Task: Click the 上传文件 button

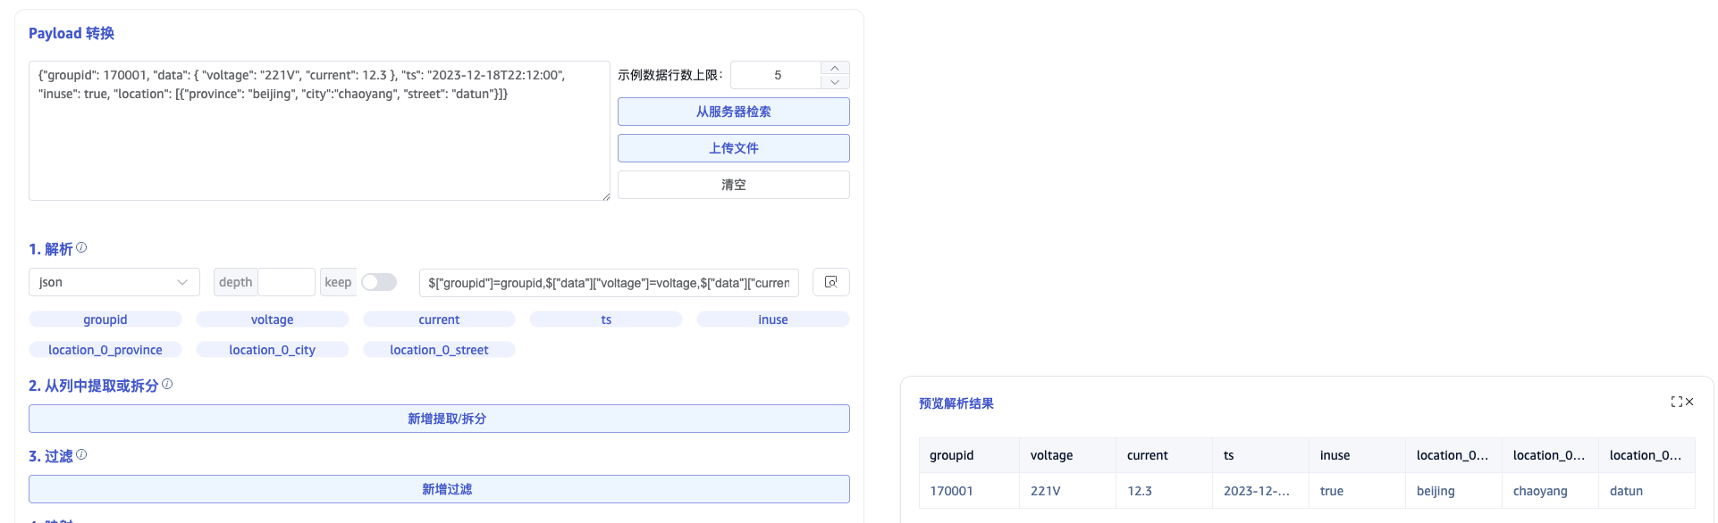Action: [733, 148]
